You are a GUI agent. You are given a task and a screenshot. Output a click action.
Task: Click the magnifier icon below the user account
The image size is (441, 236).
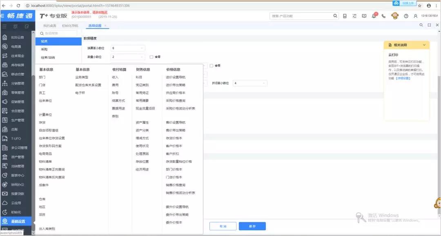[x=421, y=25]
